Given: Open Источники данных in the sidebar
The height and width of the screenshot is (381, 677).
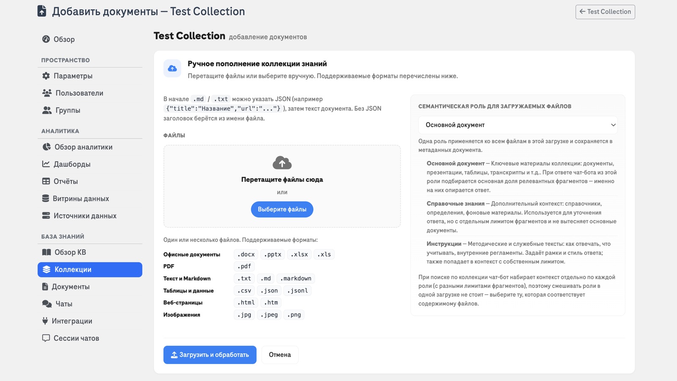Looking at the screenshot, I should pyautogui.click(x=90, y=216).
